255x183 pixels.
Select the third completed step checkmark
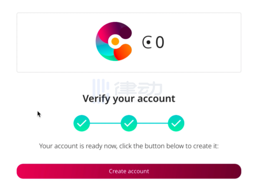pos(176,123)
